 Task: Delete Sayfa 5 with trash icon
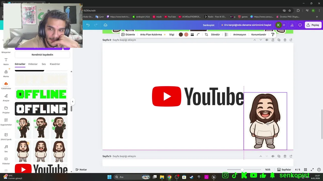(x=285, y=156)
